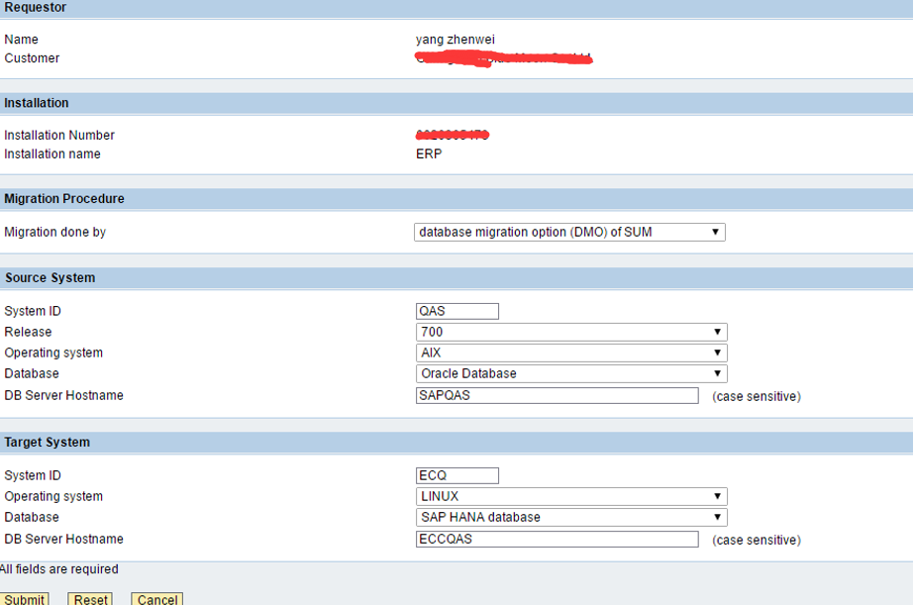914x605 pixels.
Task: Click inside the source System ID field QAS
Action: (x=457, y=311)
